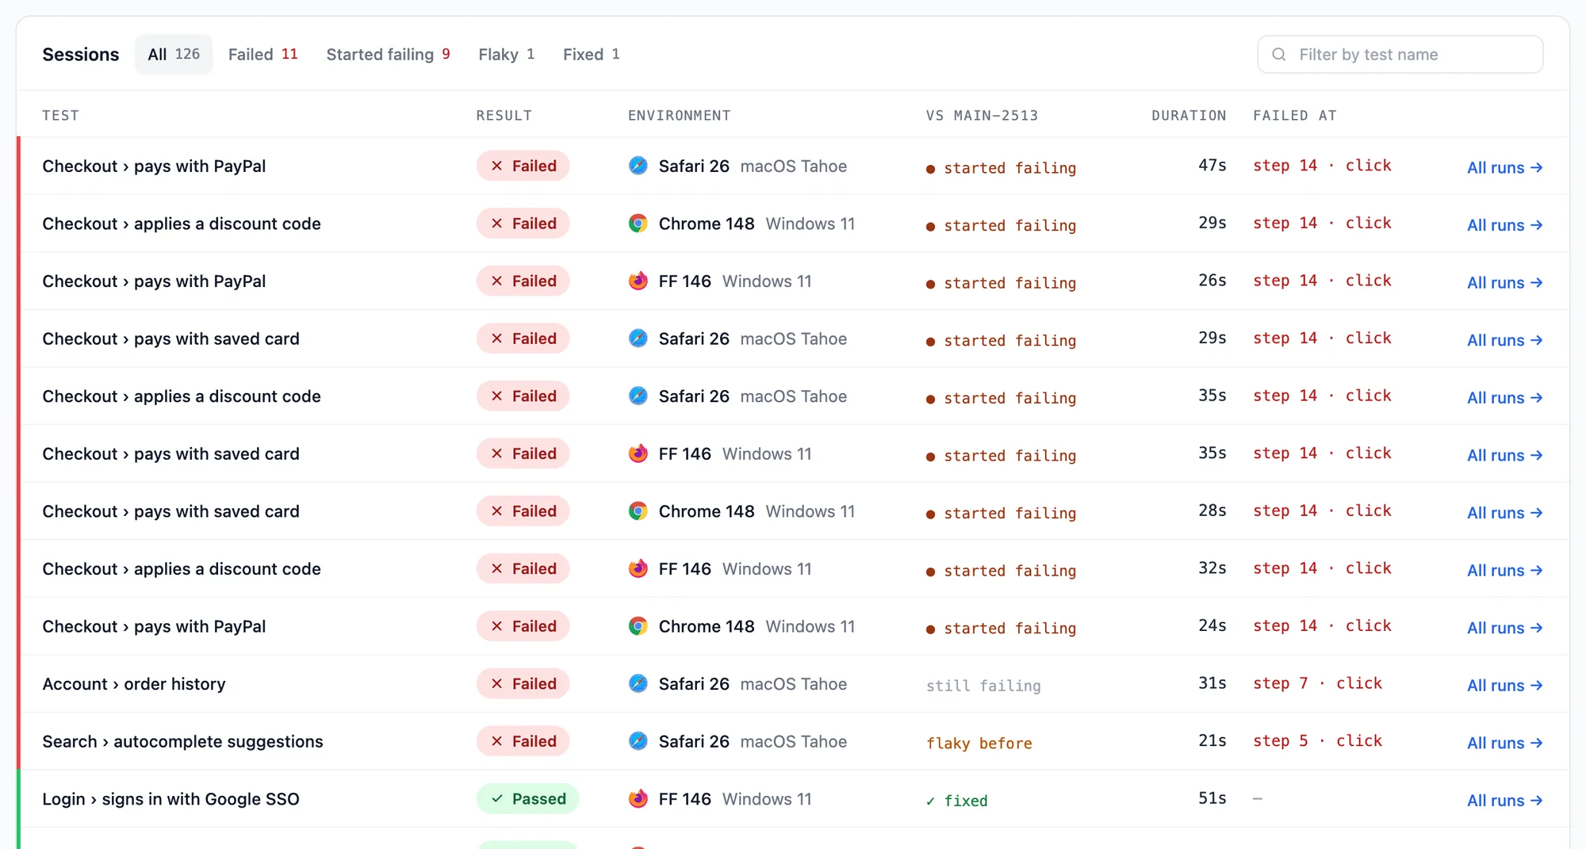1586x849 pixels.
Task: Open All runs for PayPal Safari 47s row
Action: 1504,167
